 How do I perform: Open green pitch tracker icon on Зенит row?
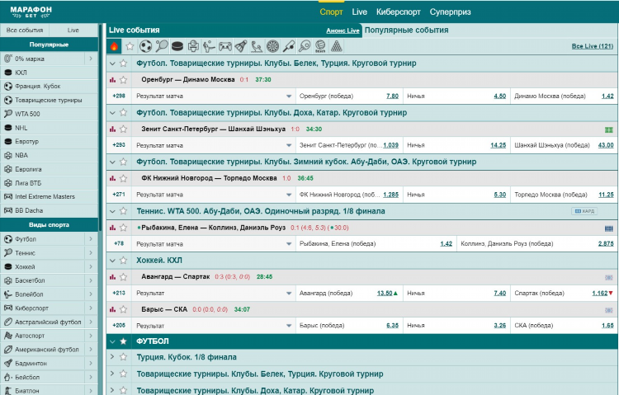[x=609, y=129]
